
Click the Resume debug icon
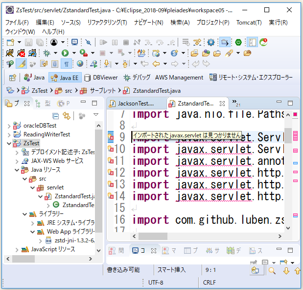pyautogui.click(x=103, y=42)
